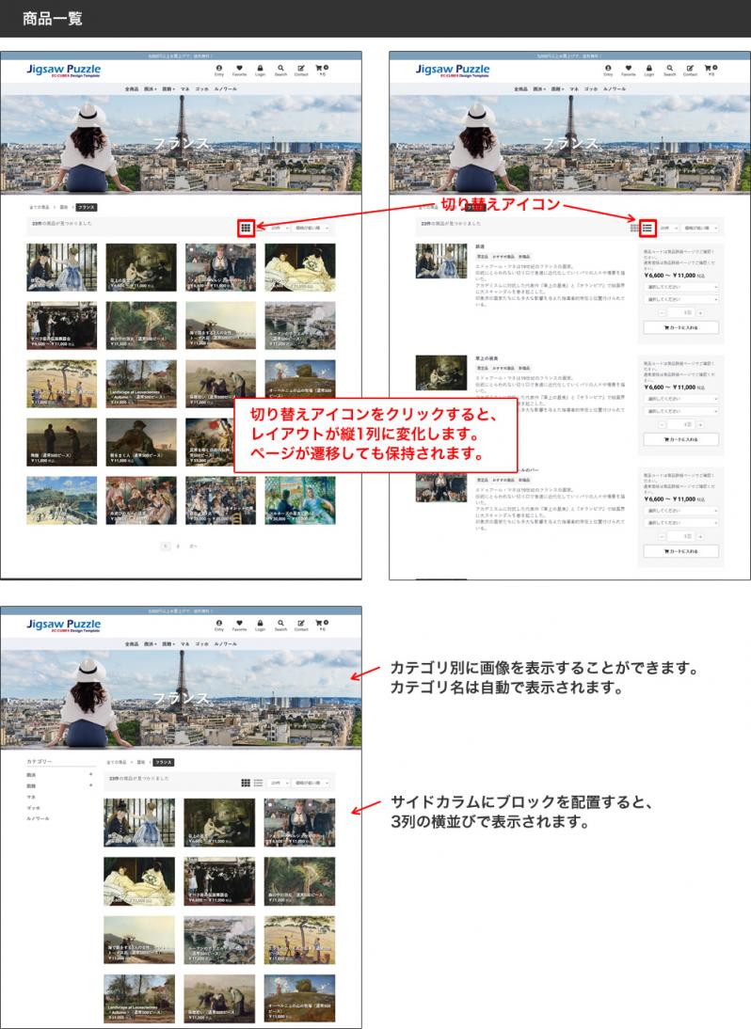Click Favorite heart icon on sidebar-category page
751x1029 pixels.
(240, 625)
